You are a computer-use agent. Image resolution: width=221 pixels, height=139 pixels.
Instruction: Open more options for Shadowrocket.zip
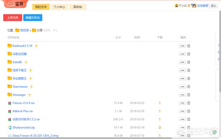182,127
